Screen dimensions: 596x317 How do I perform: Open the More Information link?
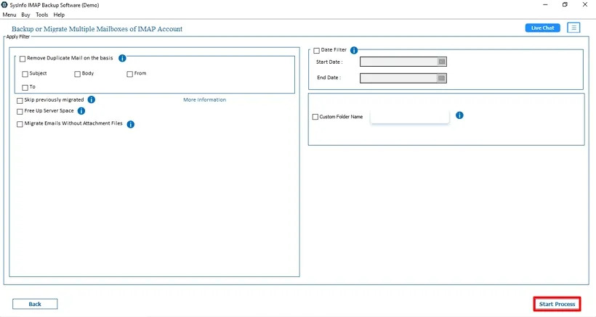[x=204, y=99]
